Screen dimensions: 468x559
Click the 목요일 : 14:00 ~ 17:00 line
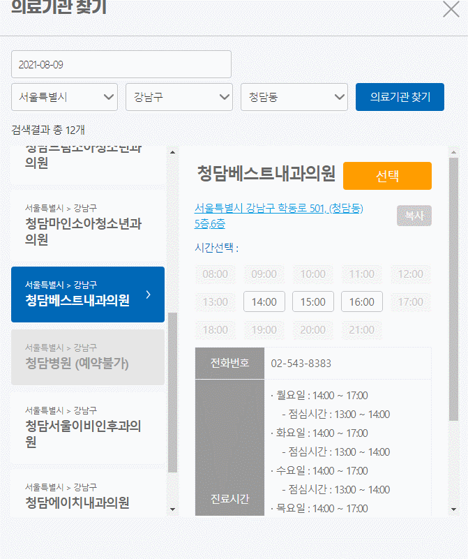(x=319, y=508)
